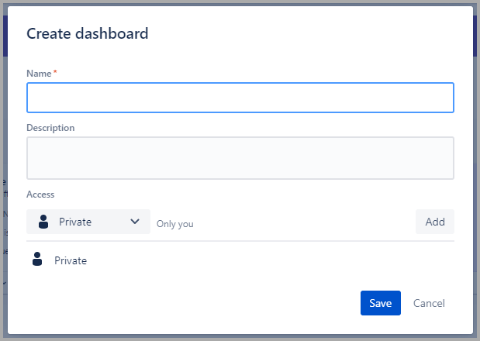This screenshot has width=480, height=341.
Task: Focus the Name input field
Action: coord(240,98)
